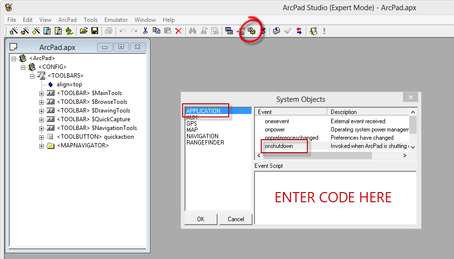454x259 pixels.
Task: Click the Undo arrow icon
Action: coord(123,31)
